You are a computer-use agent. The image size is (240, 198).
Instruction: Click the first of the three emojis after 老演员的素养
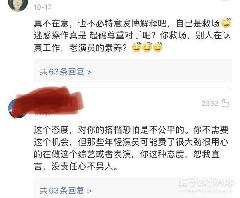point(136,47)
